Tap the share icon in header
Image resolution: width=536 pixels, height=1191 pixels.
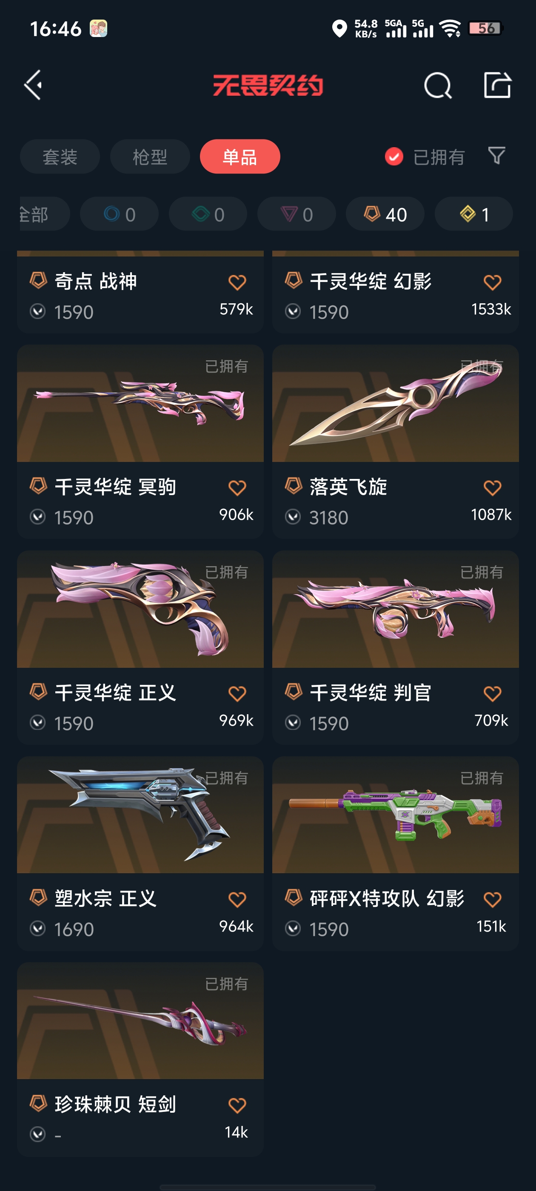coord(497,85)
